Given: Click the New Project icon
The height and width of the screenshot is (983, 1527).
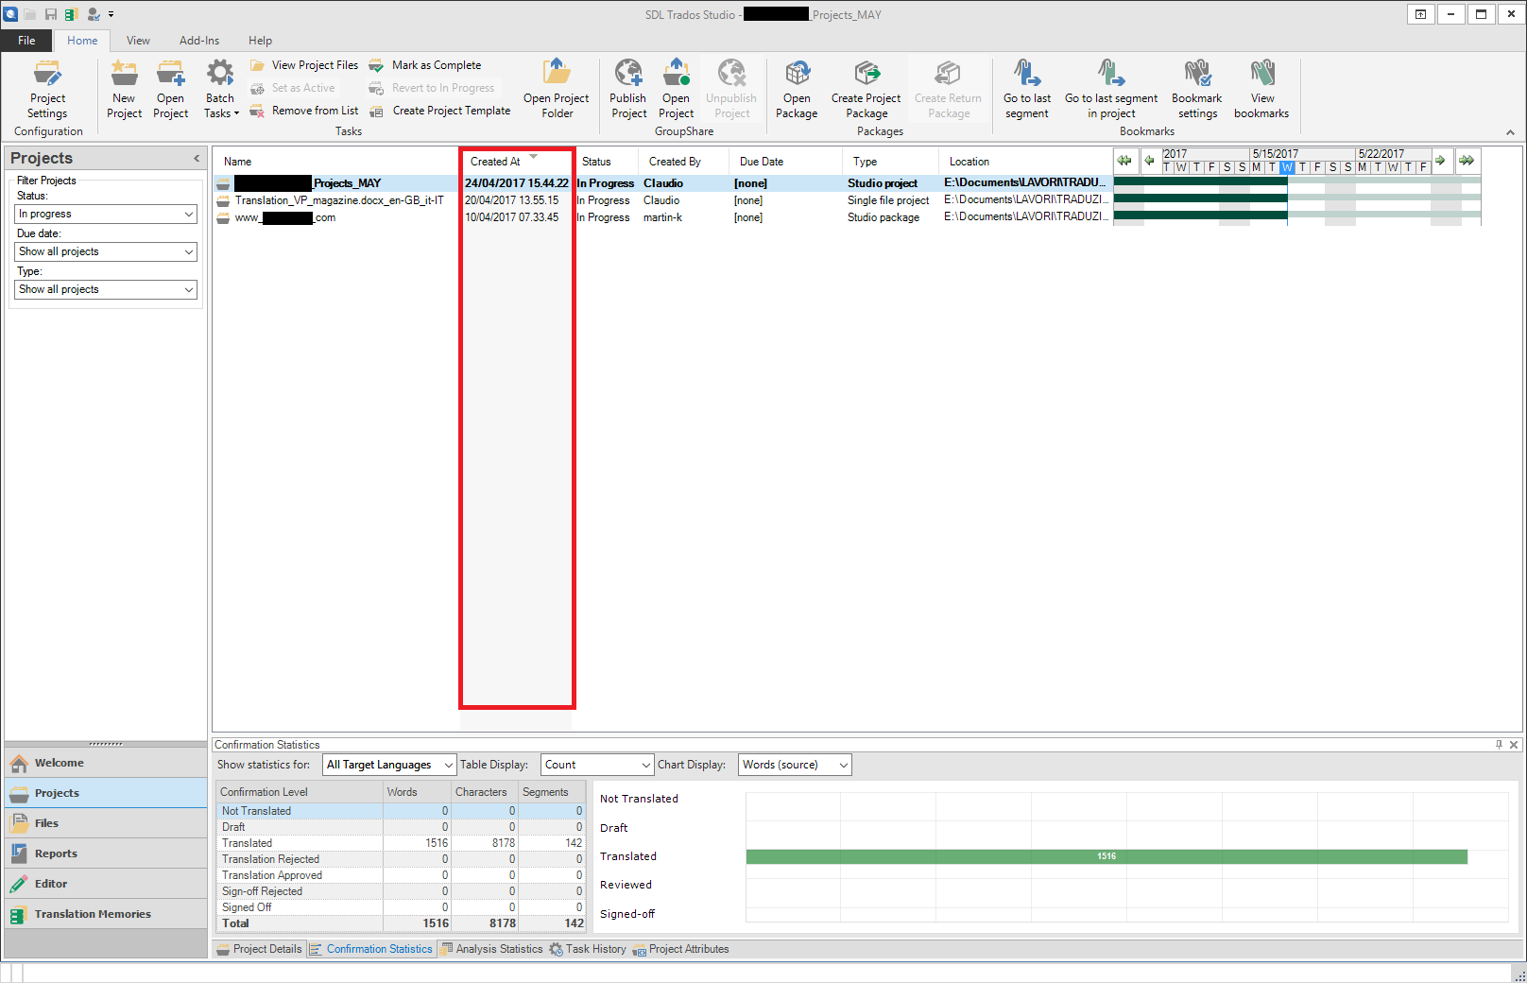Looking at the screenshot, I should (124, 74).
